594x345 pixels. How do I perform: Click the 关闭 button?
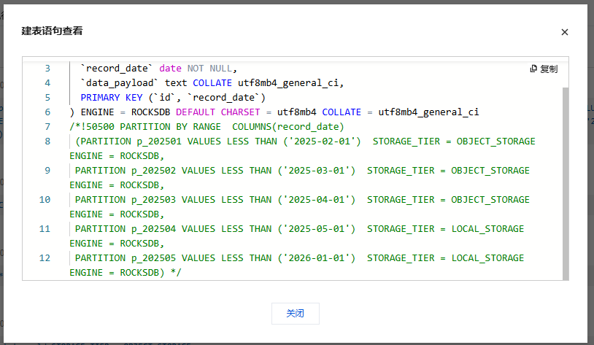pyautogui.click(x=295, y=314)
